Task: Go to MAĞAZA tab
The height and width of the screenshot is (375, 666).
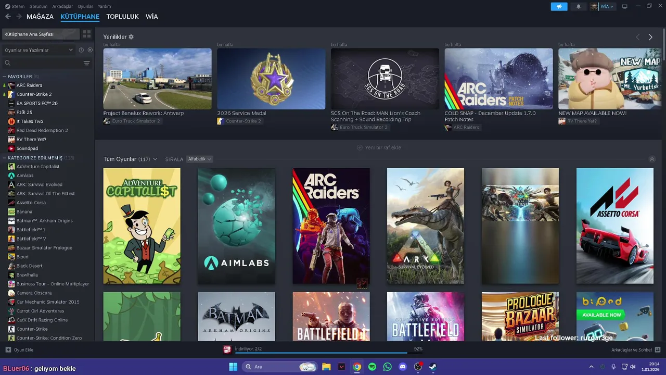Action: (40, 17)
